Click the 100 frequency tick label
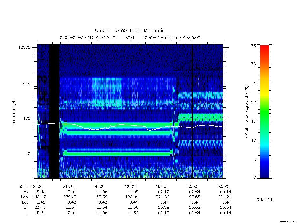297x223 pixels. pyautogui.click(x=27, y=118)
